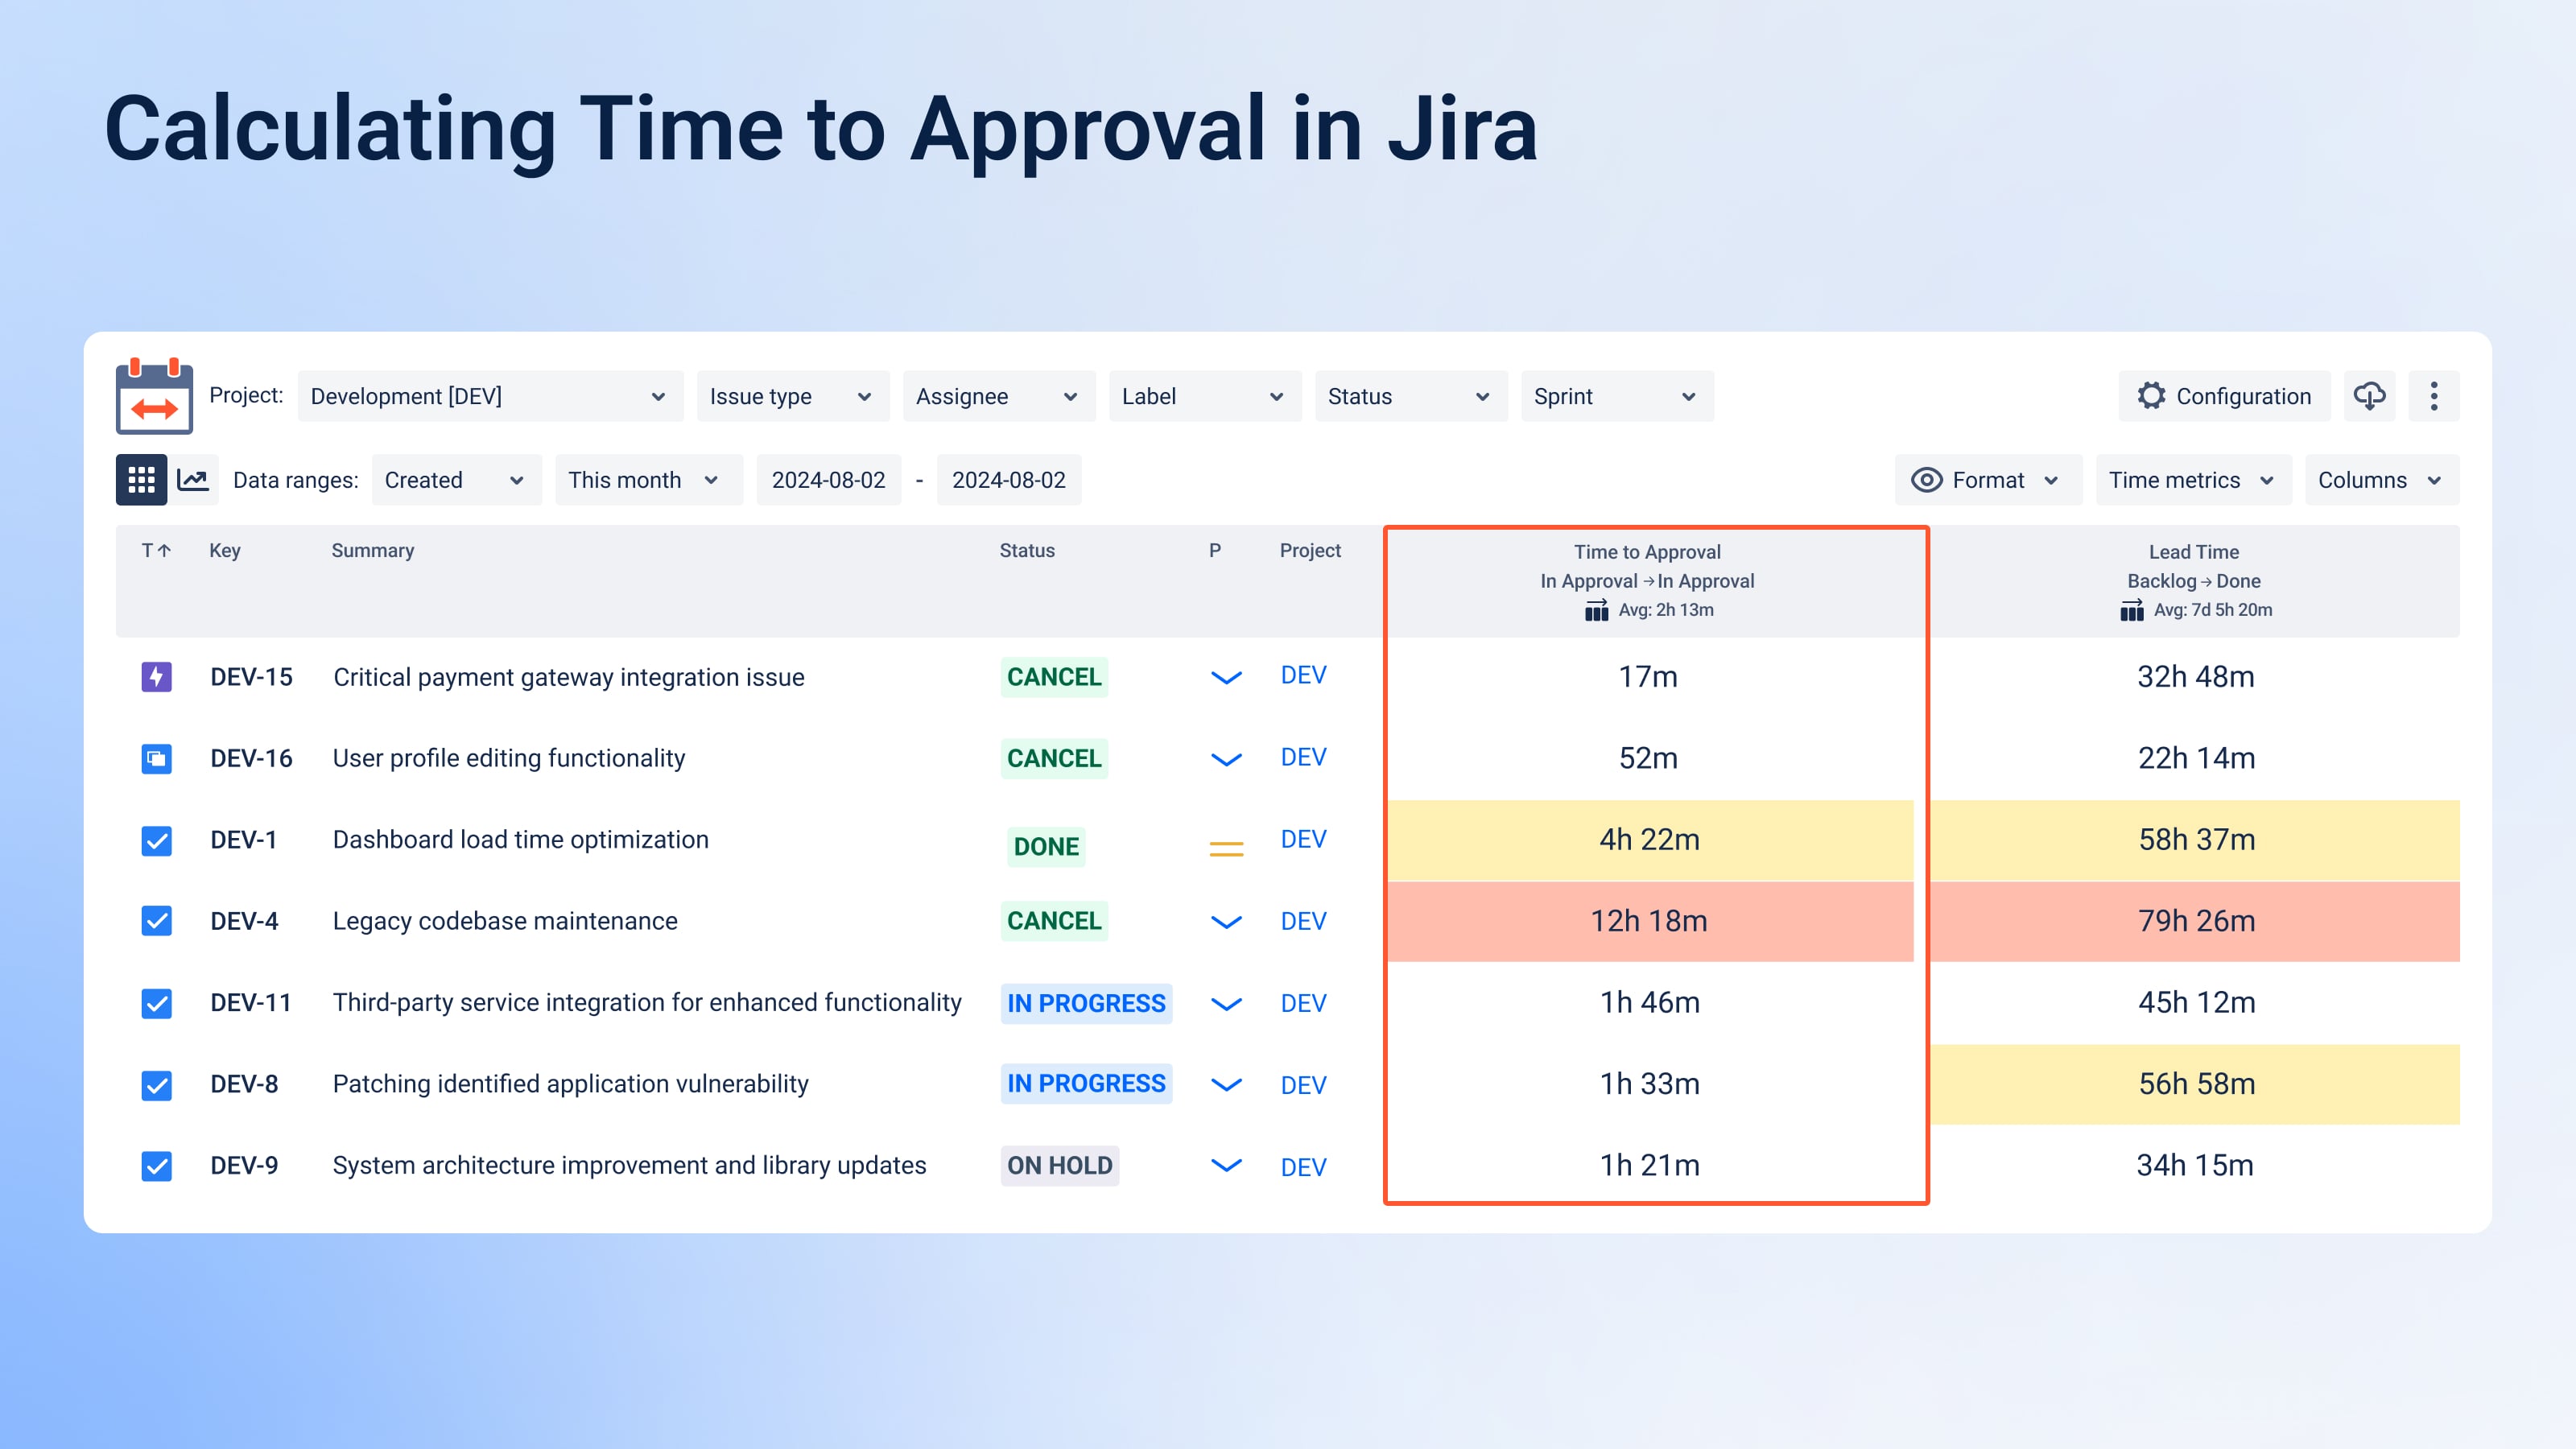Click calendar icon under Time to Approval average
The image size is (2576, 1449).
click(1596, 610)
